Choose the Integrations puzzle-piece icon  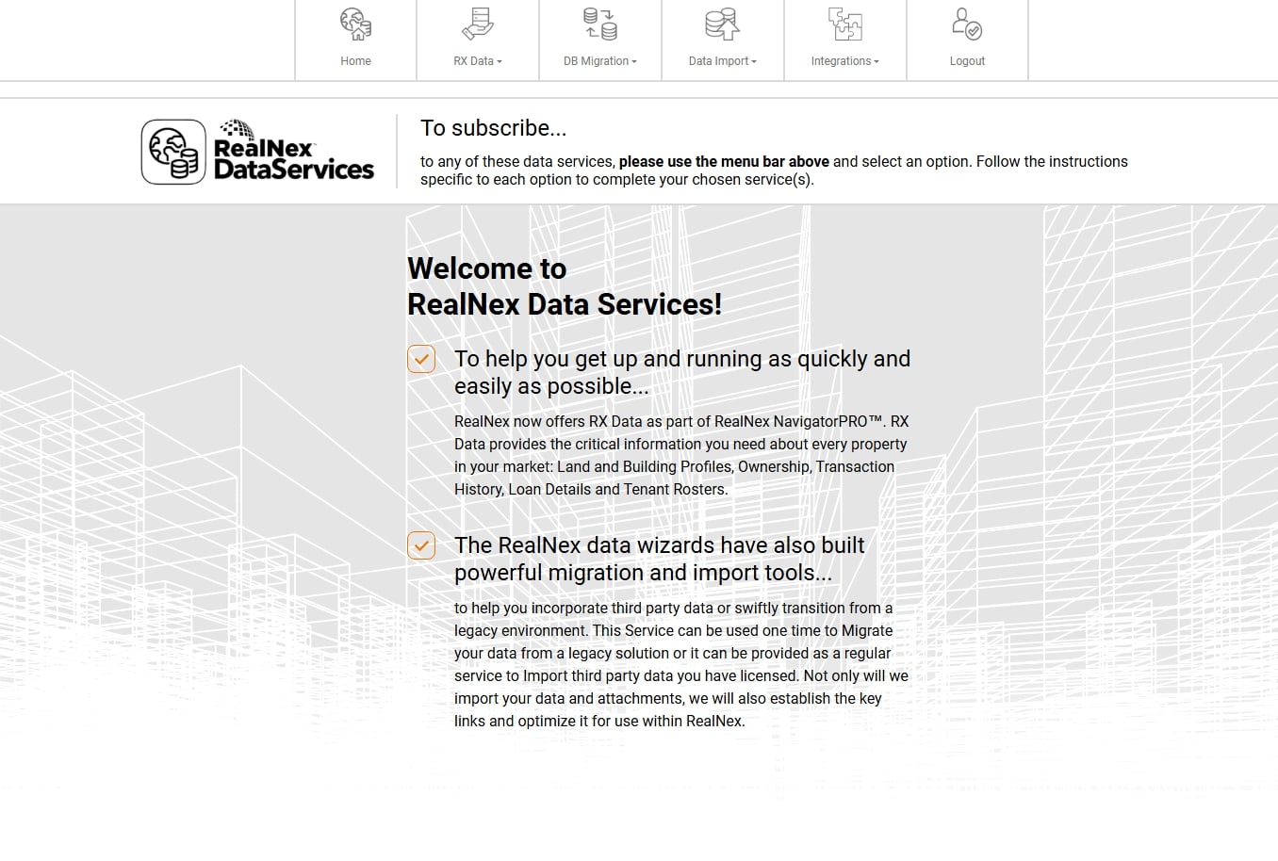(844, 24)
